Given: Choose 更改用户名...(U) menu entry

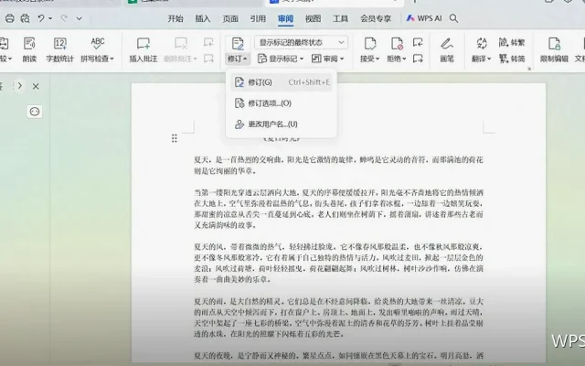Looking at the screenshot, I should 282,124.
